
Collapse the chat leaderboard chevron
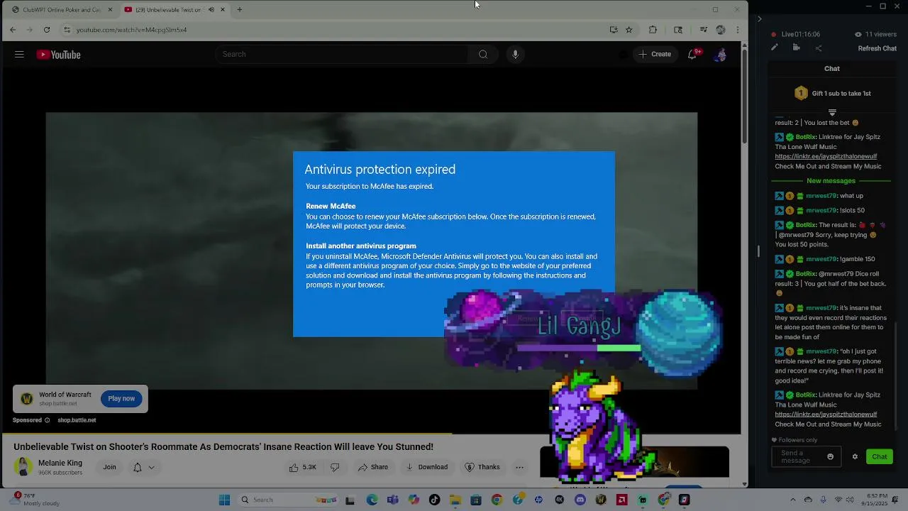coord(832,112)
